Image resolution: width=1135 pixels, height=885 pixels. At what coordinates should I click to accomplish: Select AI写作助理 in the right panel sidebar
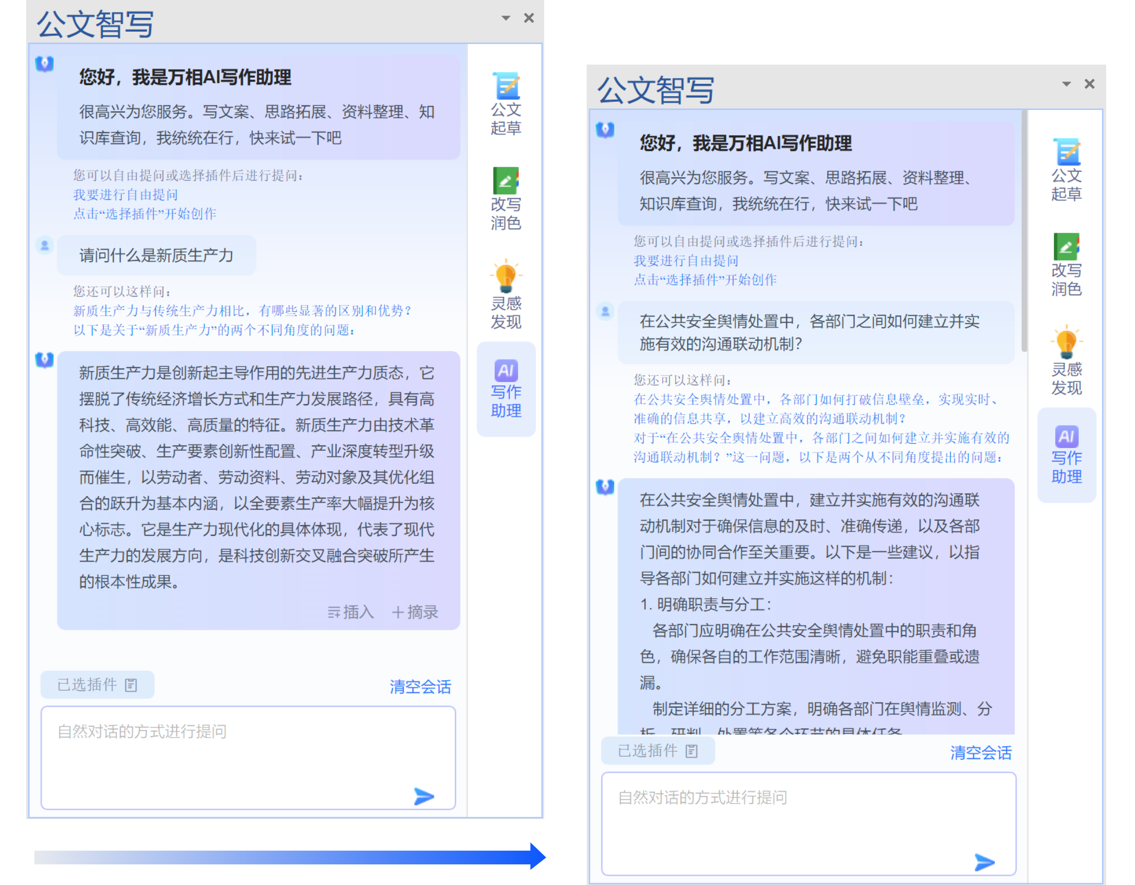pos(1066,455)
